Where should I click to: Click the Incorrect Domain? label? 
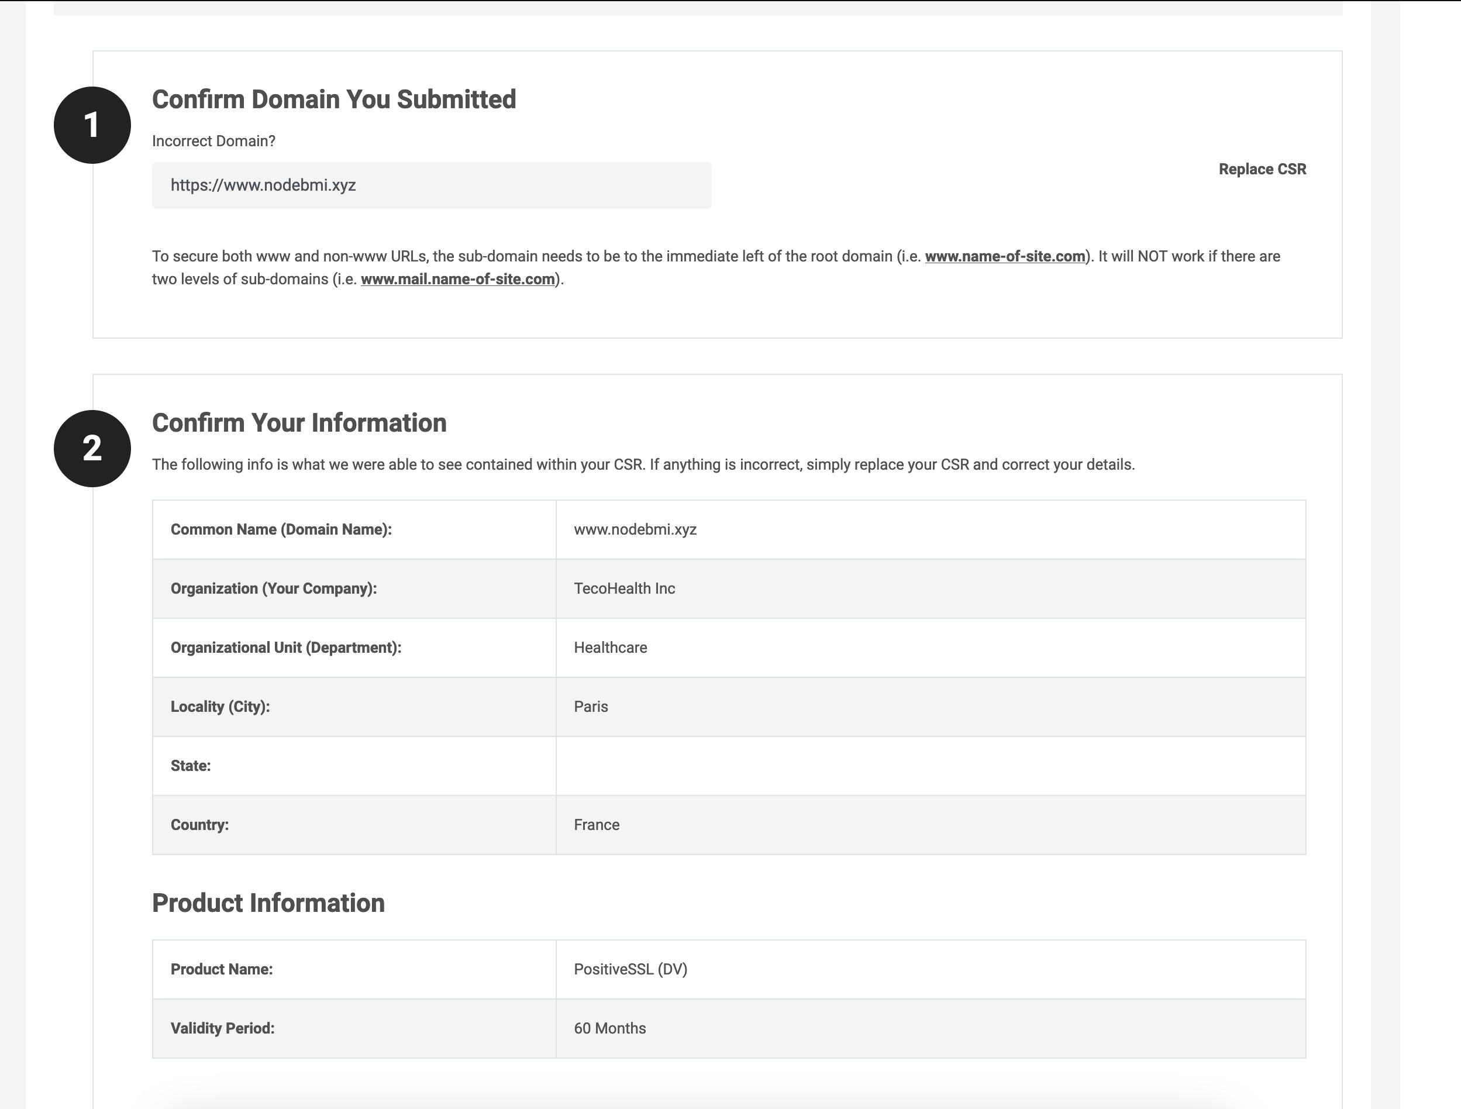tap(213, 141)
